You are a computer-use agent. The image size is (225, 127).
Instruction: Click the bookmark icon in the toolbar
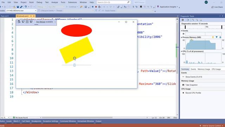point(141,7)
